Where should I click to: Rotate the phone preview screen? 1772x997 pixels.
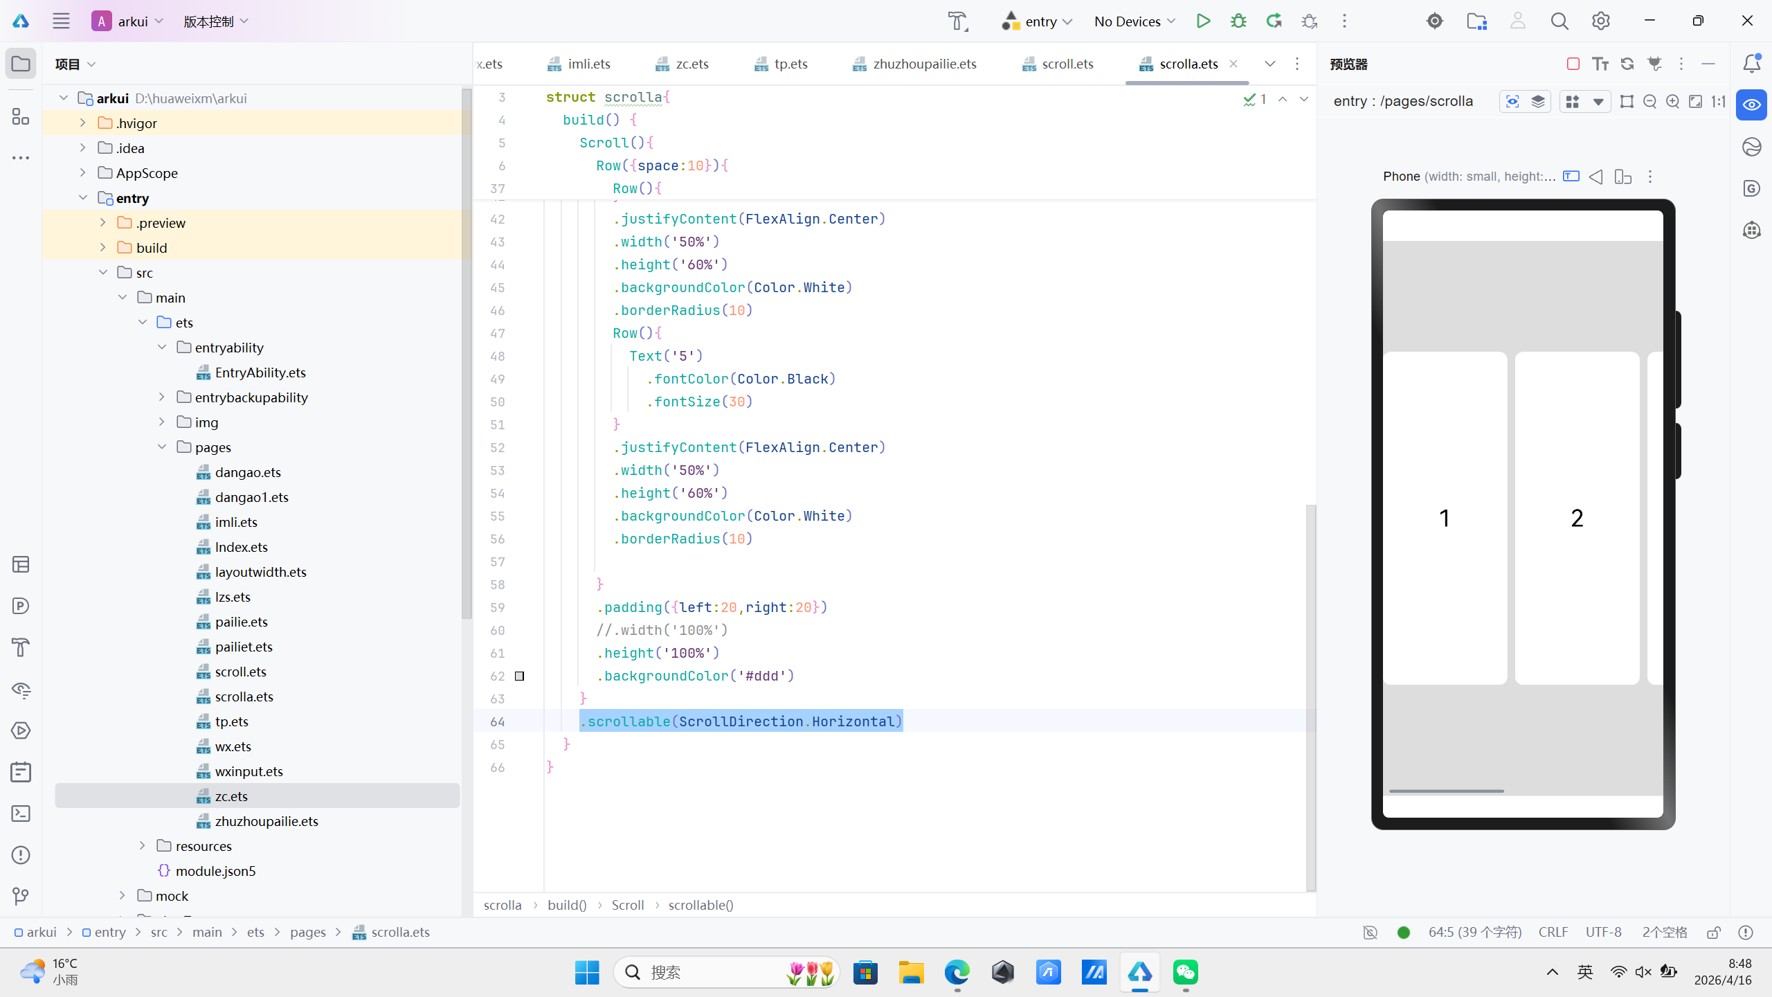click(x=1622, y=177)
